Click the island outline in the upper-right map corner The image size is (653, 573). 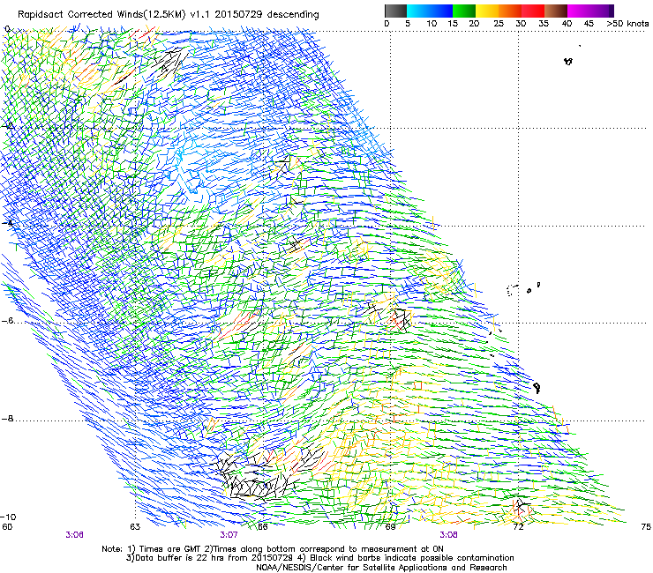coord(568,61)
